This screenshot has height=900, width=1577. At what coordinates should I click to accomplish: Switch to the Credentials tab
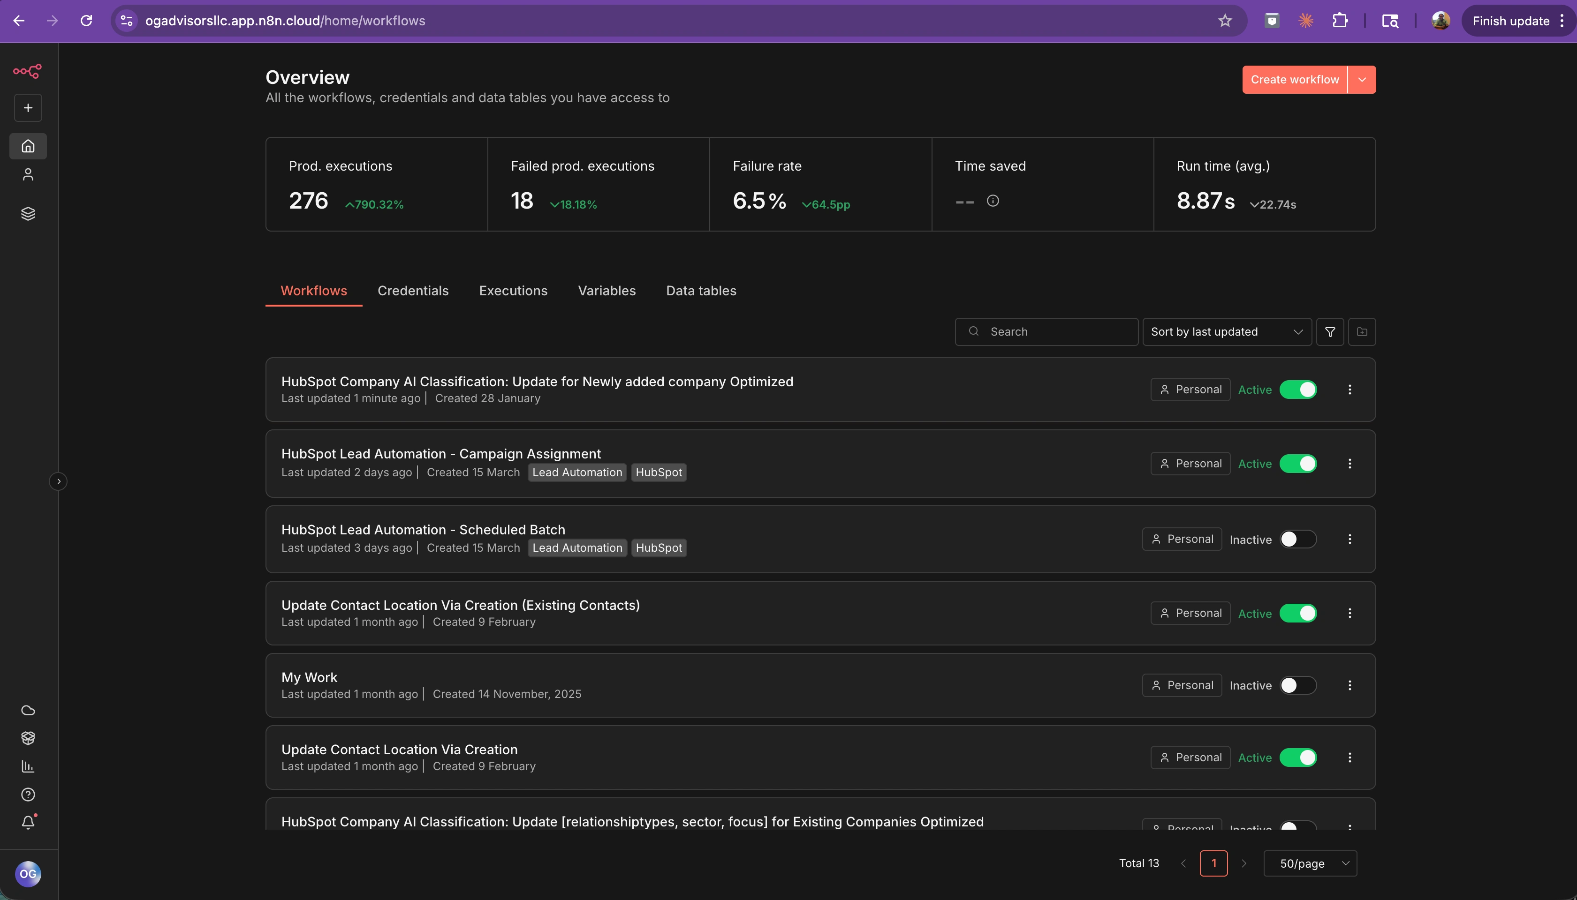(412, 291)
